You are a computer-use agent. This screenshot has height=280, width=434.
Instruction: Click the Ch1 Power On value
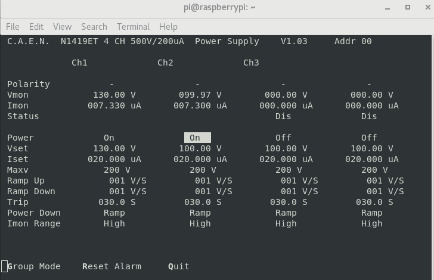click(x=109, y=138)
